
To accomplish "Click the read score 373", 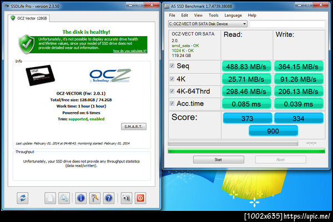I will point(248,118).
